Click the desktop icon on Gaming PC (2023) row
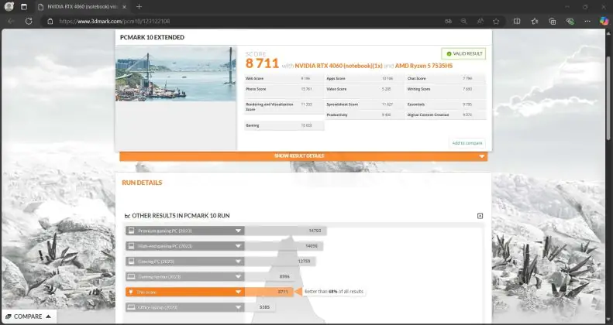This screenshot has width=613, height=325. [132, 262]
